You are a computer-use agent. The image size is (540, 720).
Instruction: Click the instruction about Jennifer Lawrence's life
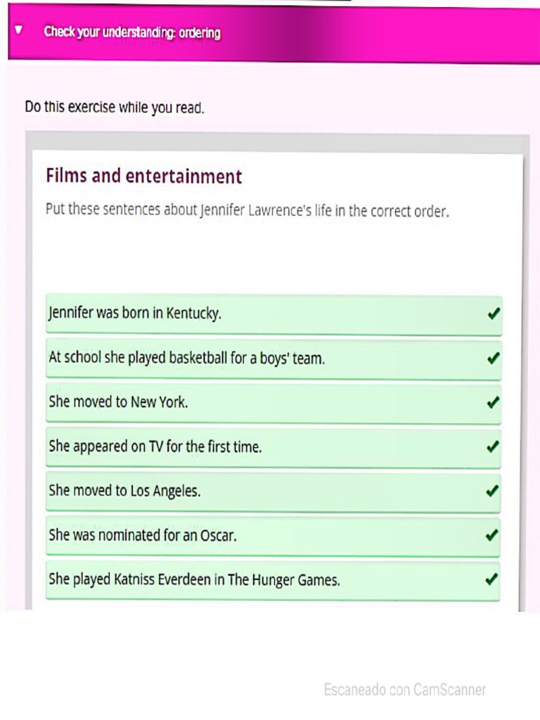[x=247, y=210]
